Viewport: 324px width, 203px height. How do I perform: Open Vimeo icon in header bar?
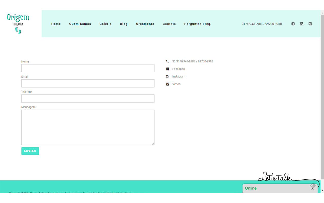[310, 24]
